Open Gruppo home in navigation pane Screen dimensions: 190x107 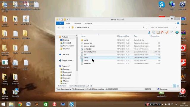coord(67,60)
